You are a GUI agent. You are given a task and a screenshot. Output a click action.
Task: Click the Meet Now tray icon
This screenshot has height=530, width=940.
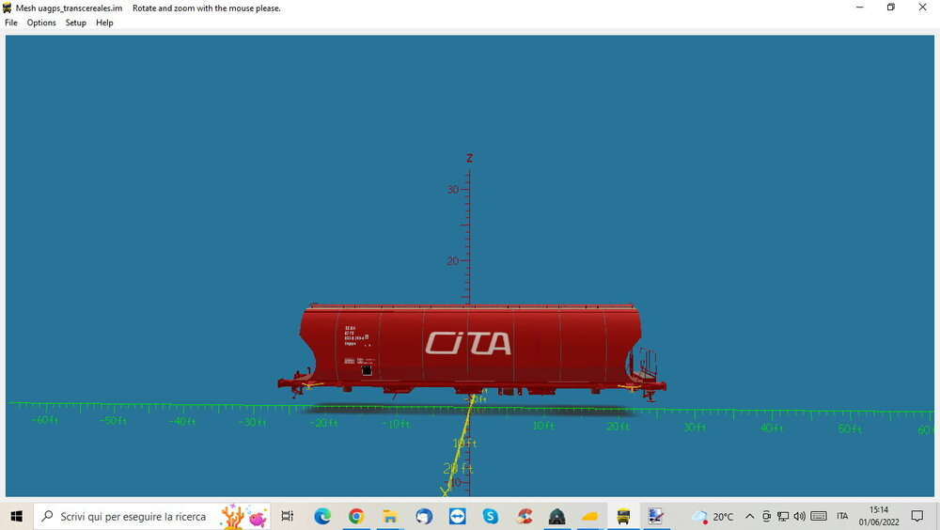(x=766, y=516)
